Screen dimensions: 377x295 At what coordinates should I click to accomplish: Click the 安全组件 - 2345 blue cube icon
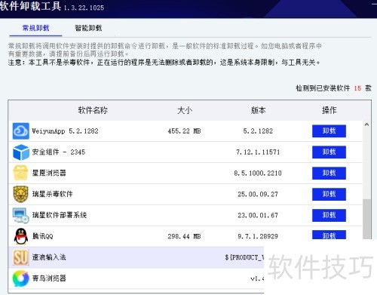coord(21,152)
